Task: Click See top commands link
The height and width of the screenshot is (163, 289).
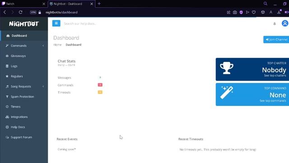Action: (x=273, y=101)
